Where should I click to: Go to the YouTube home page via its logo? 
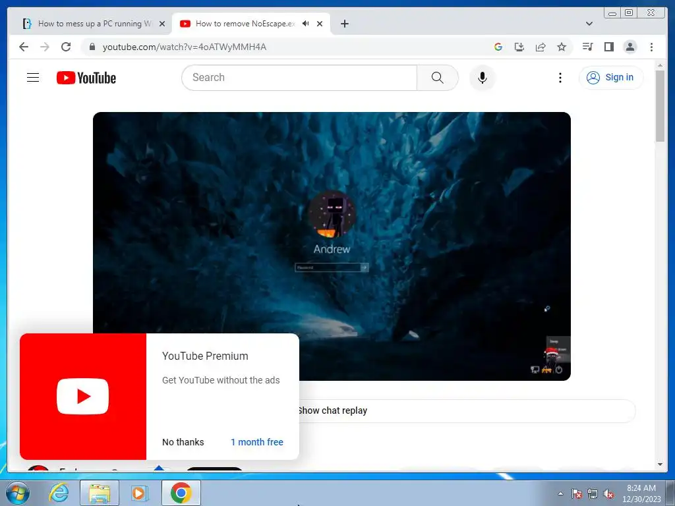[x=86, y=78]
